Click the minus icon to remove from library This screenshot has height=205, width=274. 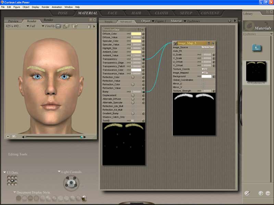(x=268, y=193)
